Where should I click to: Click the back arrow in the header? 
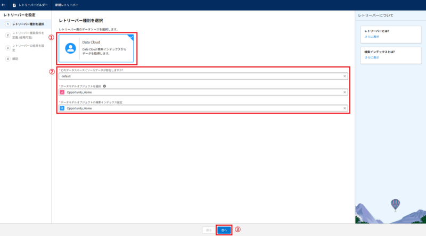tap(4, 5)
